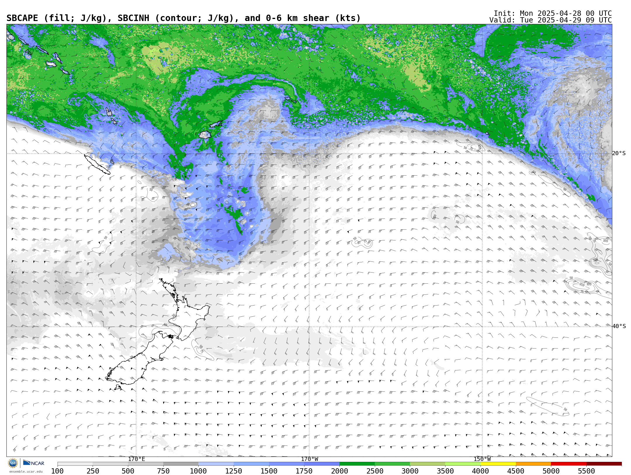Pick the dark red above-5500 colorbar swatch
Viewport: 631px width, 475px height.
coord(604,464)
